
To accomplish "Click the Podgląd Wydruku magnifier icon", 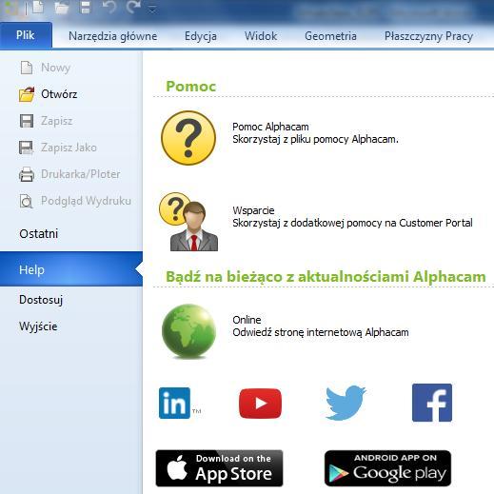I will pyautogui.click(x=27, y=201).
